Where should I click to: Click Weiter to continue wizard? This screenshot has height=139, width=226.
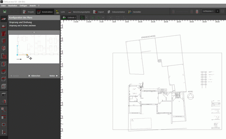coord(53,76)
